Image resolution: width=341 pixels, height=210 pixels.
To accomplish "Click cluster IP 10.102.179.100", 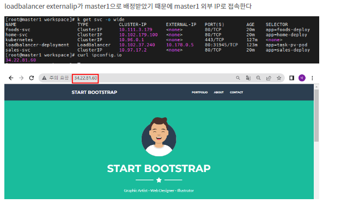I will 138,35.
